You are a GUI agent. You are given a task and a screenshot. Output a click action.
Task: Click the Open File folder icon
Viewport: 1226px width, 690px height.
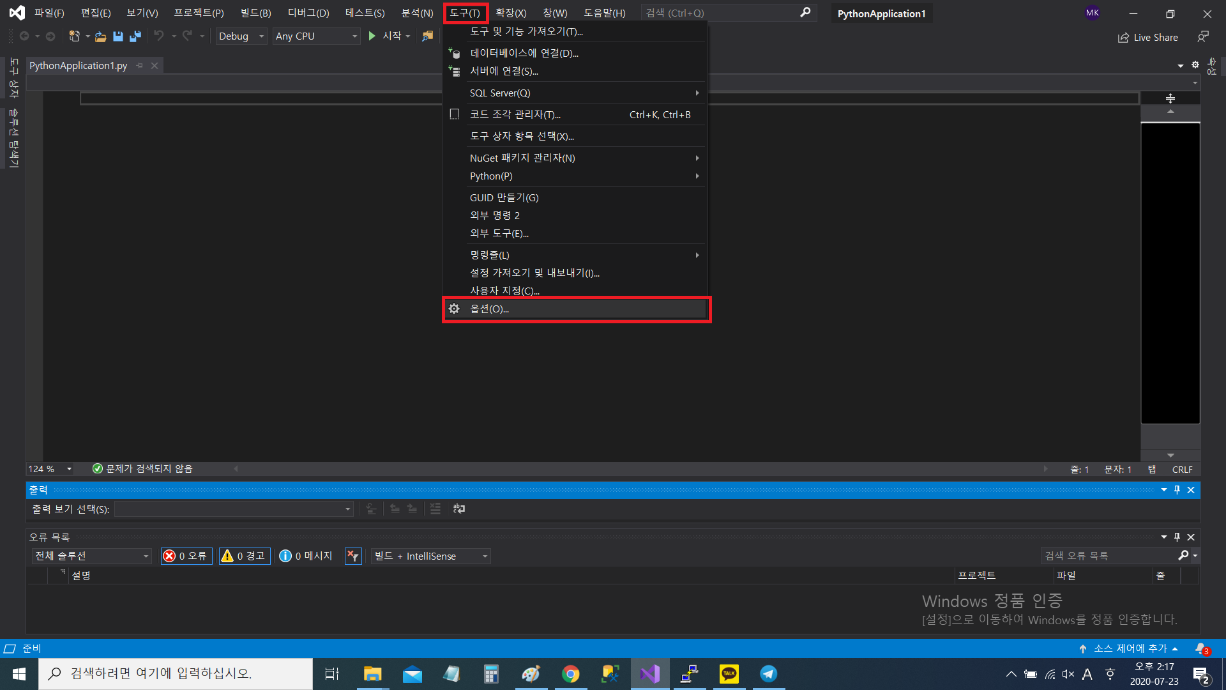click(x=100, y=36)
